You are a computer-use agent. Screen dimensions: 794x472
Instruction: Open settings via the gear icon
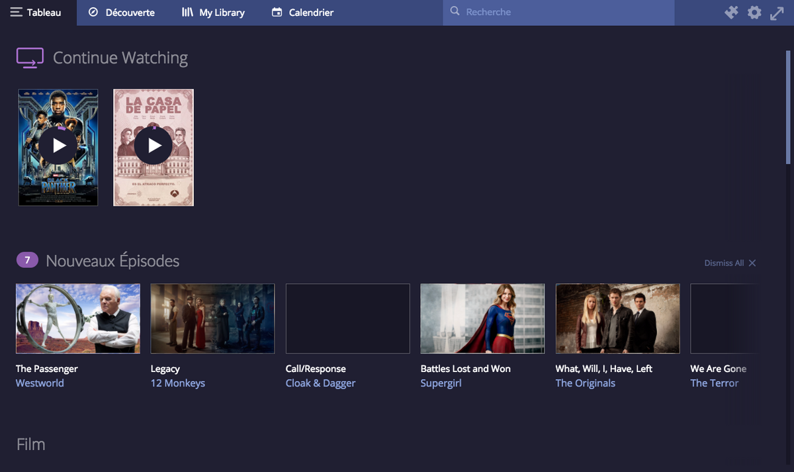pos(754,13)
